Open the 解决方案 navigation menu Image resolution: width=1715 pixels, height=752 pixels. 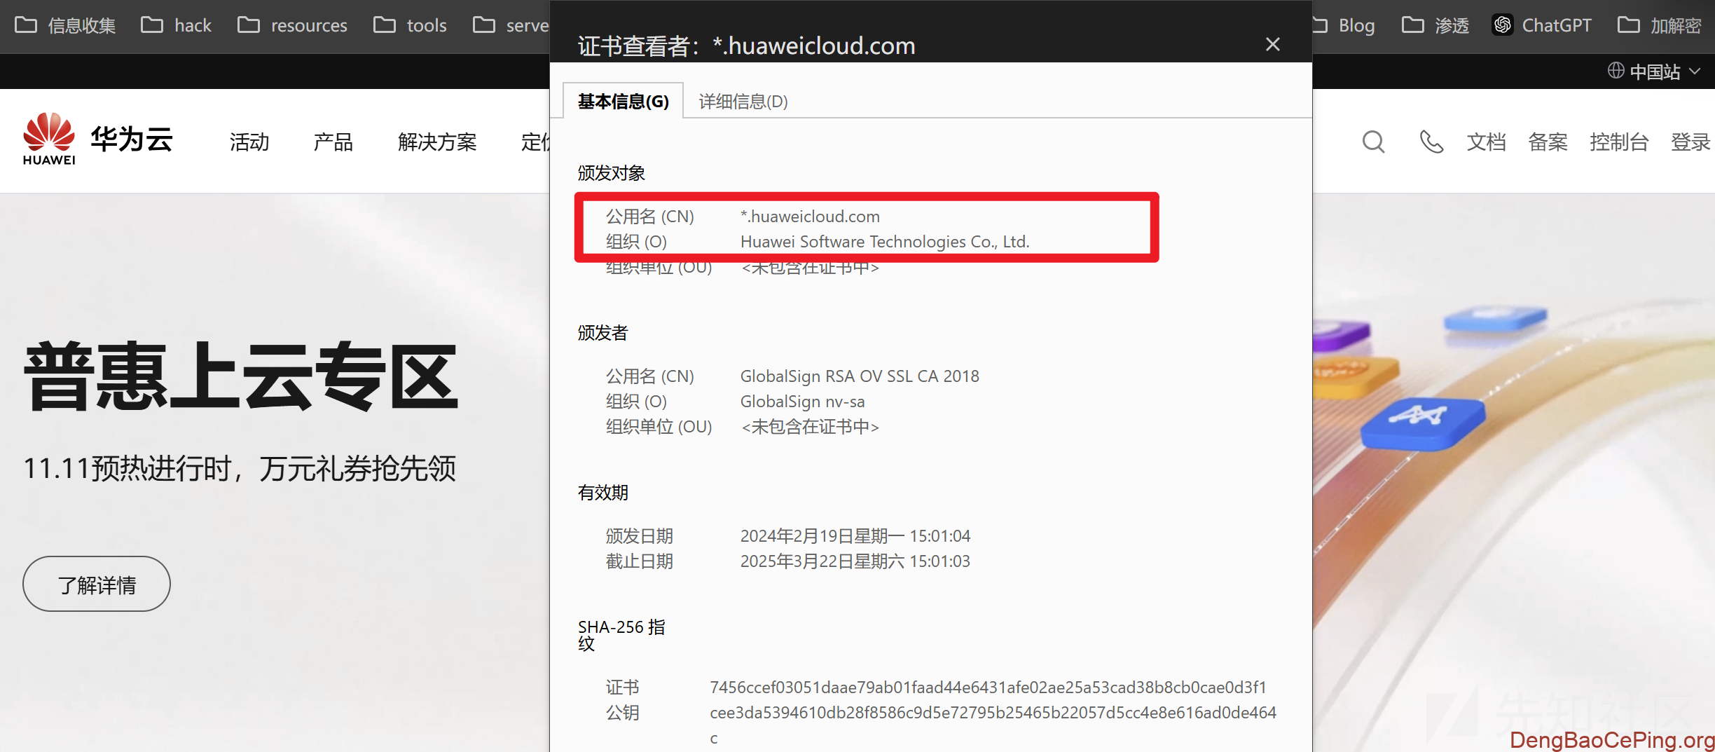(x=436, y=142)
